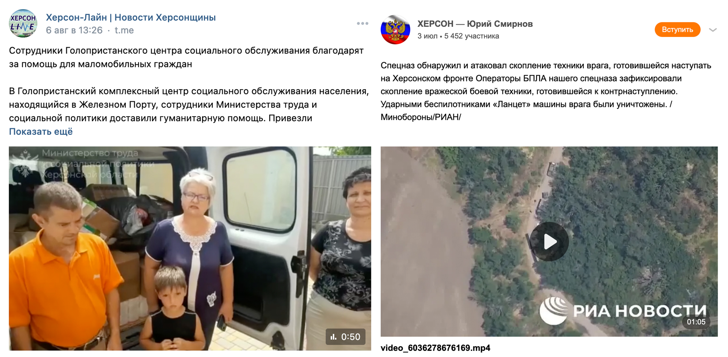The width and height of the screenshot is (728, 357).
Task: Open the ХЕРСОН — Юрий Смирнов group title
Action: pyautogui.click(x=475, y=24)
